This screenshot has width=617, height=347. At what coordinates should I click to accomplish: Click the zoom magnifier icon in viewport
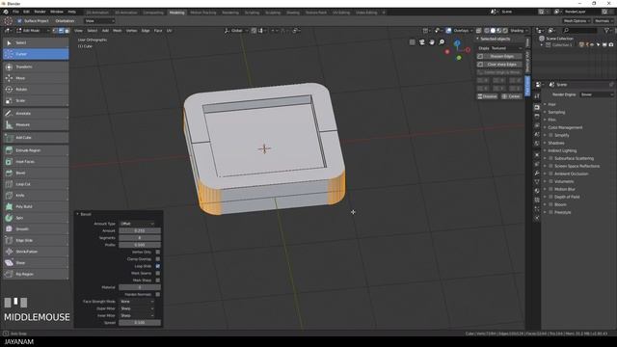tap(442, 42)
